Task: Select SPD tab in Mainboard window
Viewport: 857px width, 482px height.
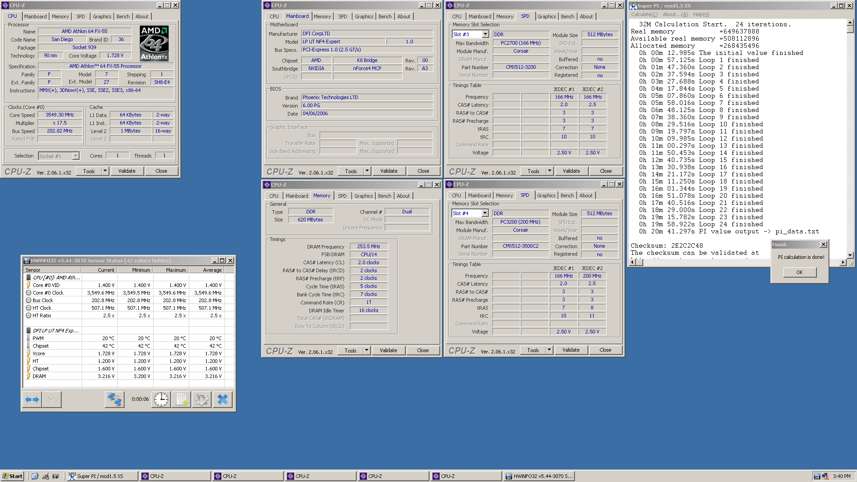Action: (x=342, y=17)
